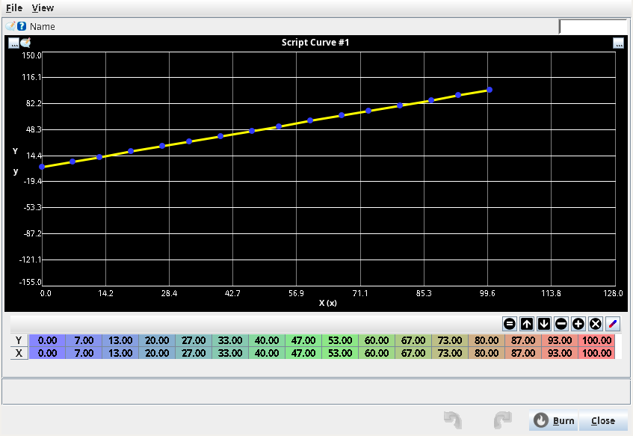
Task: Click the undo arrow icon
Action: click(x=453, y=420)
